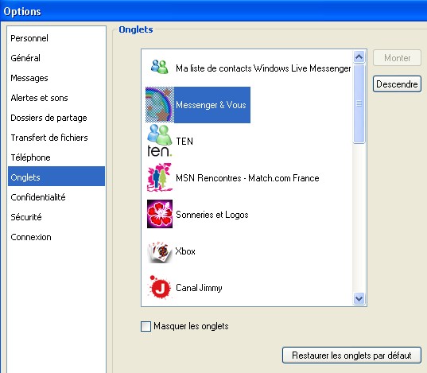Image resolution: width=427 pixels, height=373 pixels.
Task: Click the Monter button
Action: click(397, 58)
